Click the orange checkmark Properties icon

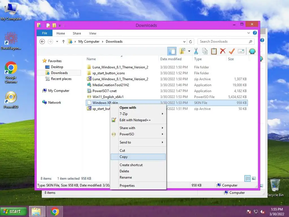[x=232, y=51]
